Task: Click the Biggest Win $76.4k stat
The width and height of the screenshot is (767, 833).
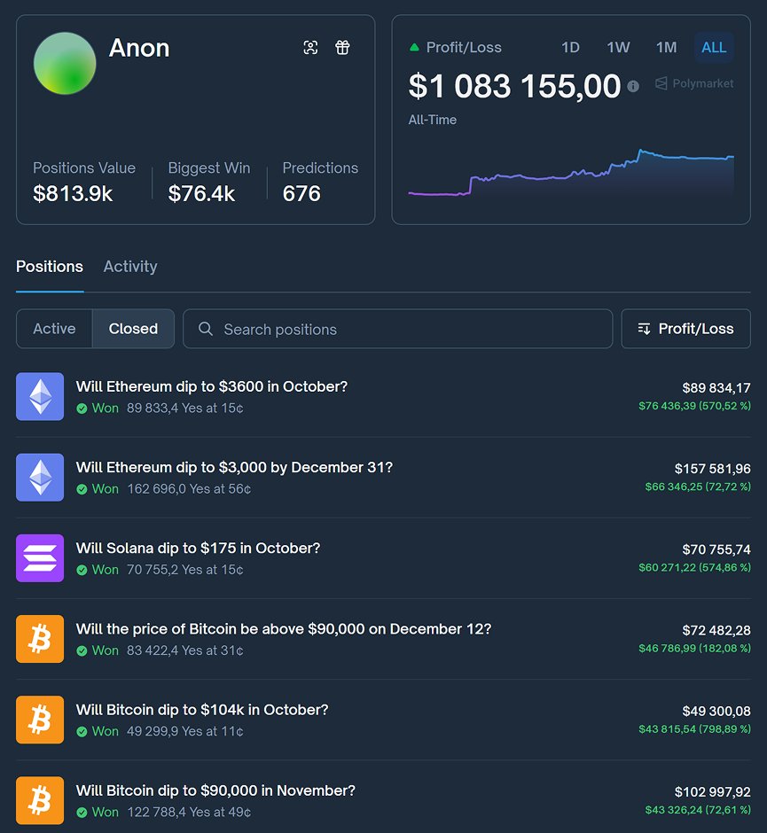Action: (x=209, y=183)
